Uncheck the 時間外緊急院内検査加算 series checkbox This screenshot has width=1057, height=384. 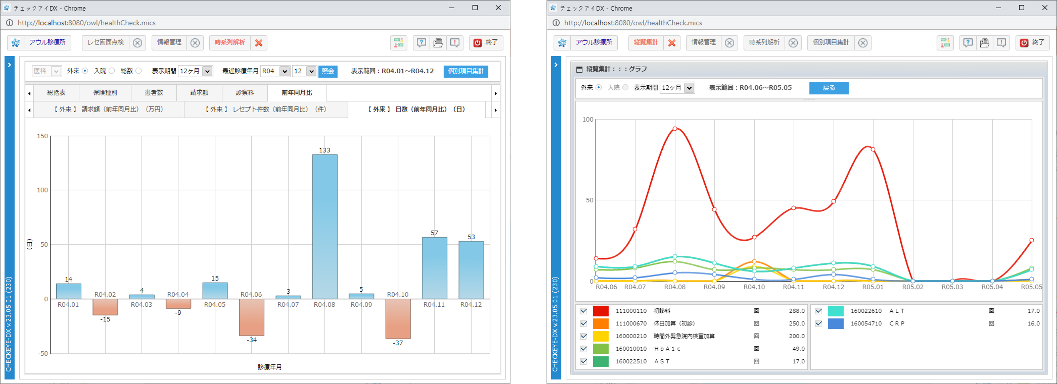pyautogui.click(x=583, y=337)
